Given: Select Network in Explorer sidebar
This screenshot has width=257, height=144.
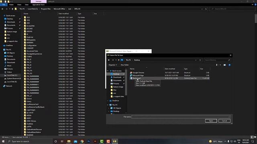Looking at the screenshot, I should coord(9,86).
